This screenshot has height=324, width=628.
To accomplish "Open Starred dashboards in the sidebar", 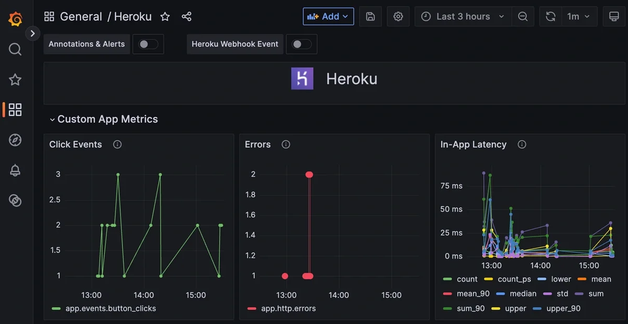I will [15, 79].
